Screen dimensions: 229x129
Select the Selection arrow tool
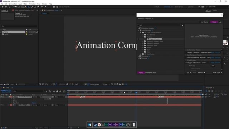point(3,7)
